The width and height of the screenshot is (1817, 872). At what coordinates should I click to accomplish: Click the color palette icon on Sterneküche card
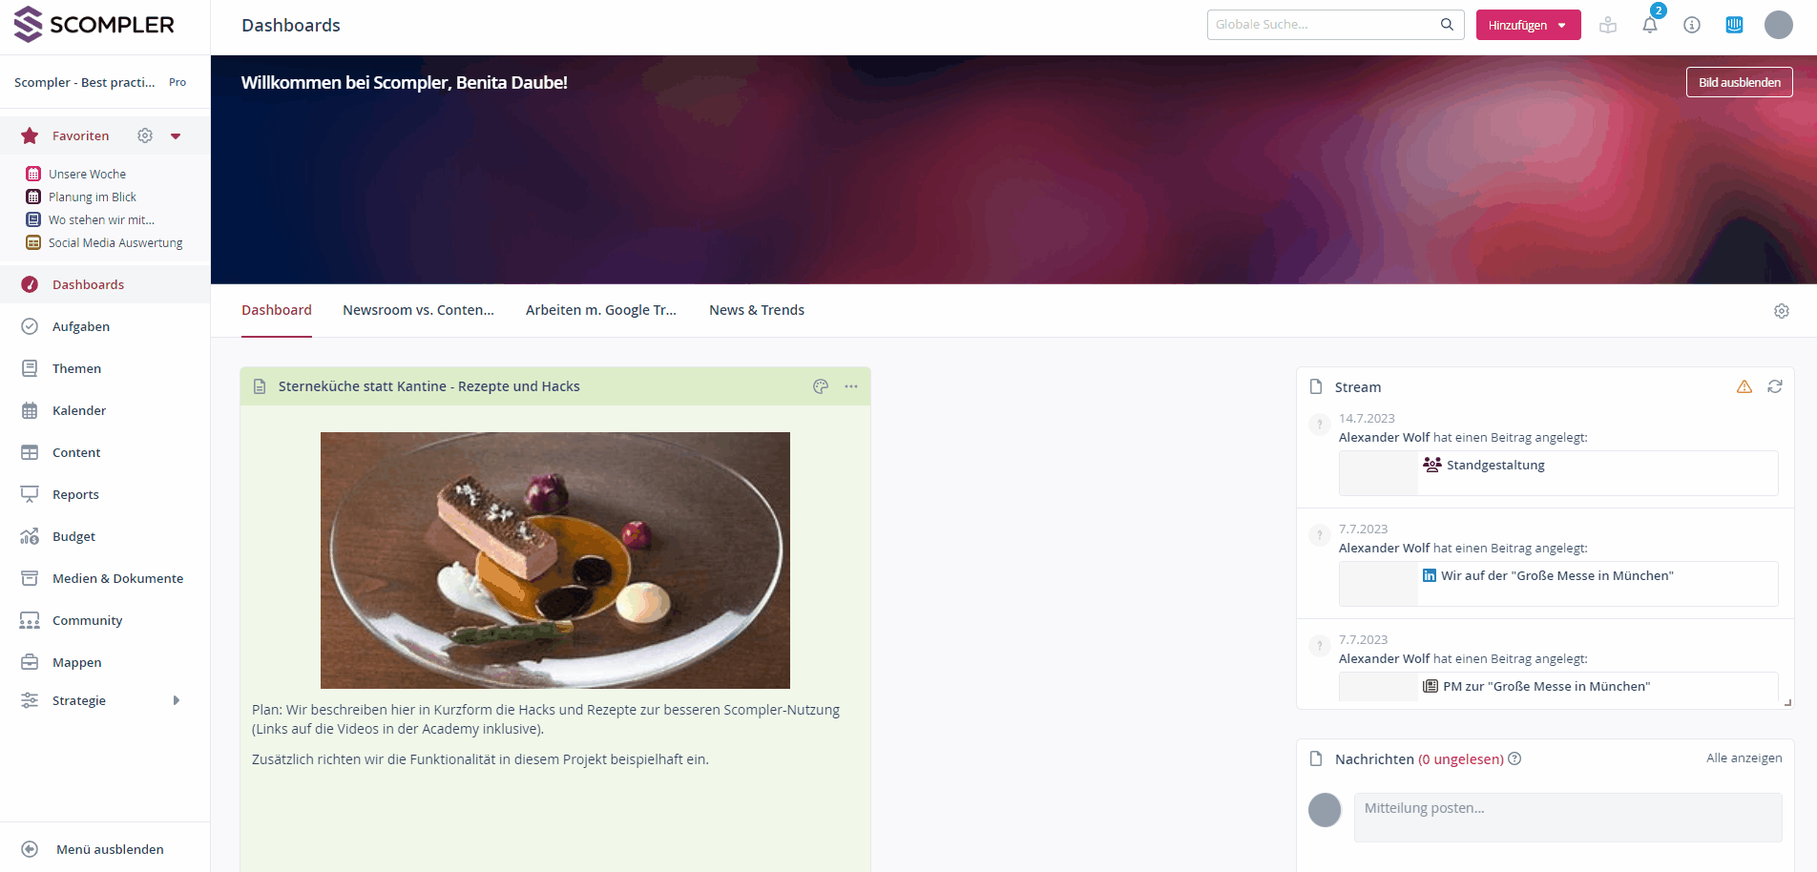[821, 386]
